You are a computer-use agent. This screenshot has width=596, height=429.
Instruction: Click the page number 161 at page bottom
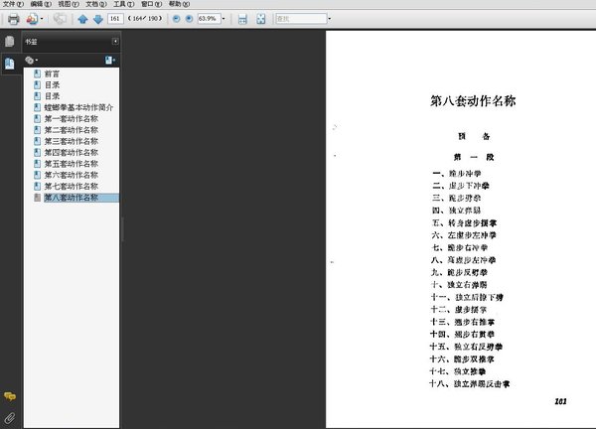560,401
